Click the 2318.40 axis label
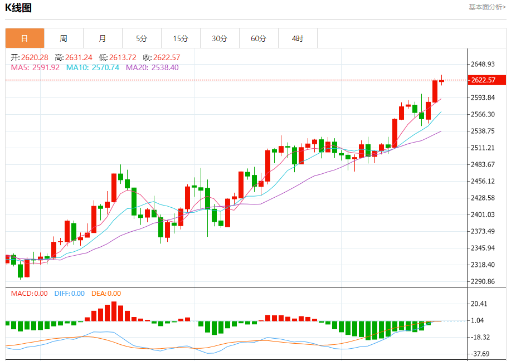The width and height of the screenshot is (511, 361). [483, 265]
